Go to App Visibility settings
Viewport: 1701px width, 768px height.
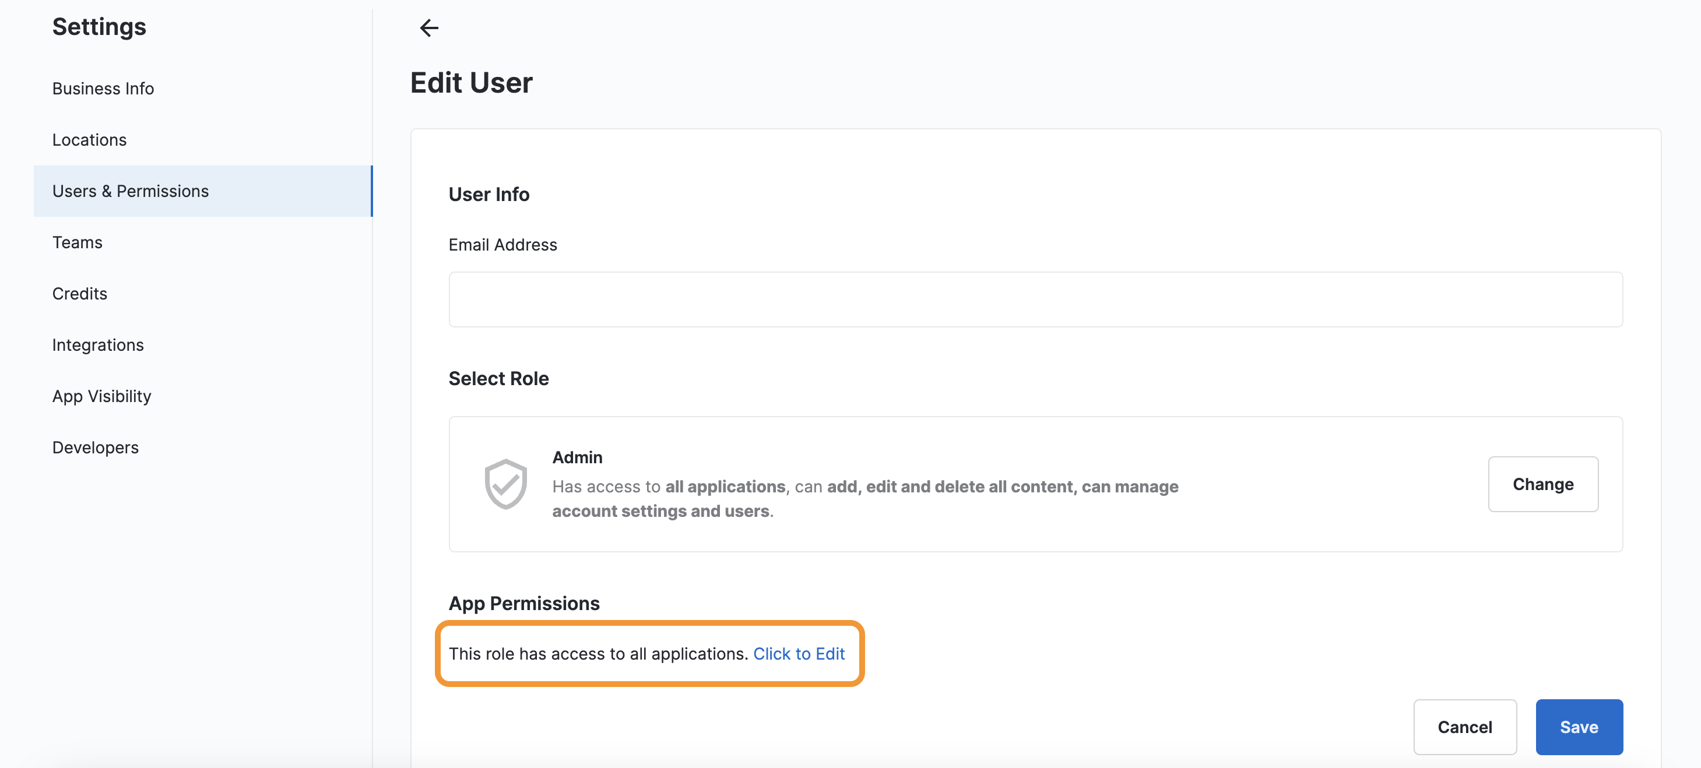tap(101, 396)
